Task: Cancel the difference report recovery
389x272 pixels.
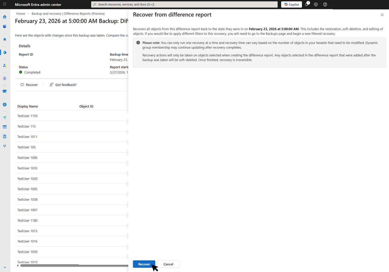Action: 168,264
